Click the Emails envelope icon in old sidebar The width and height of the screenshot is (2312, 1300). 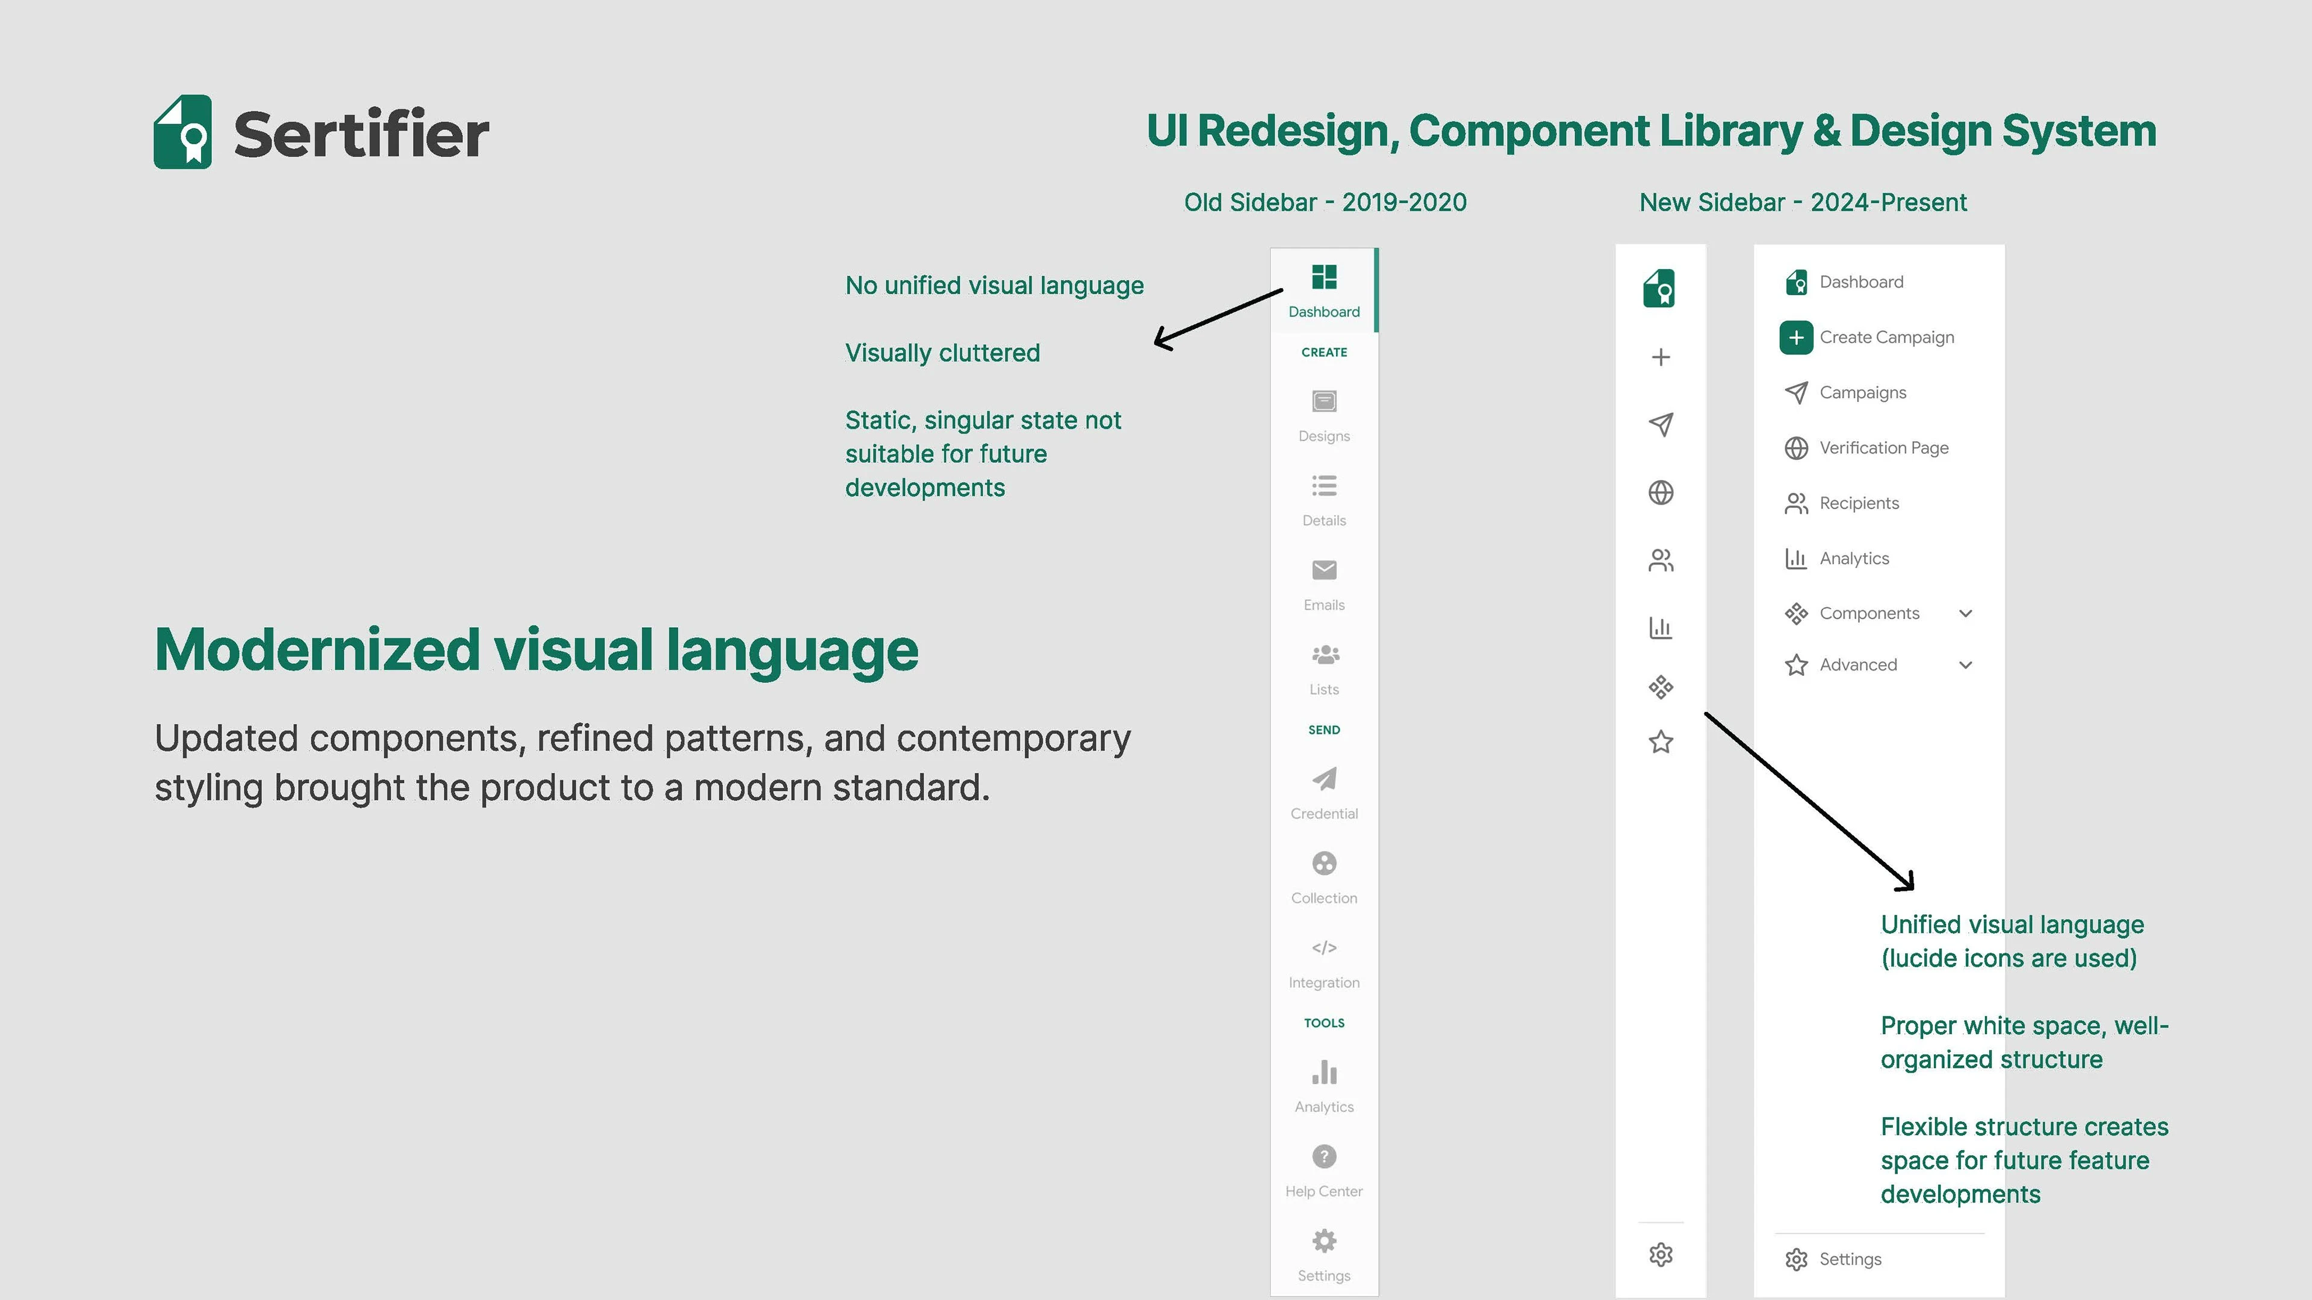[1324, 571]
